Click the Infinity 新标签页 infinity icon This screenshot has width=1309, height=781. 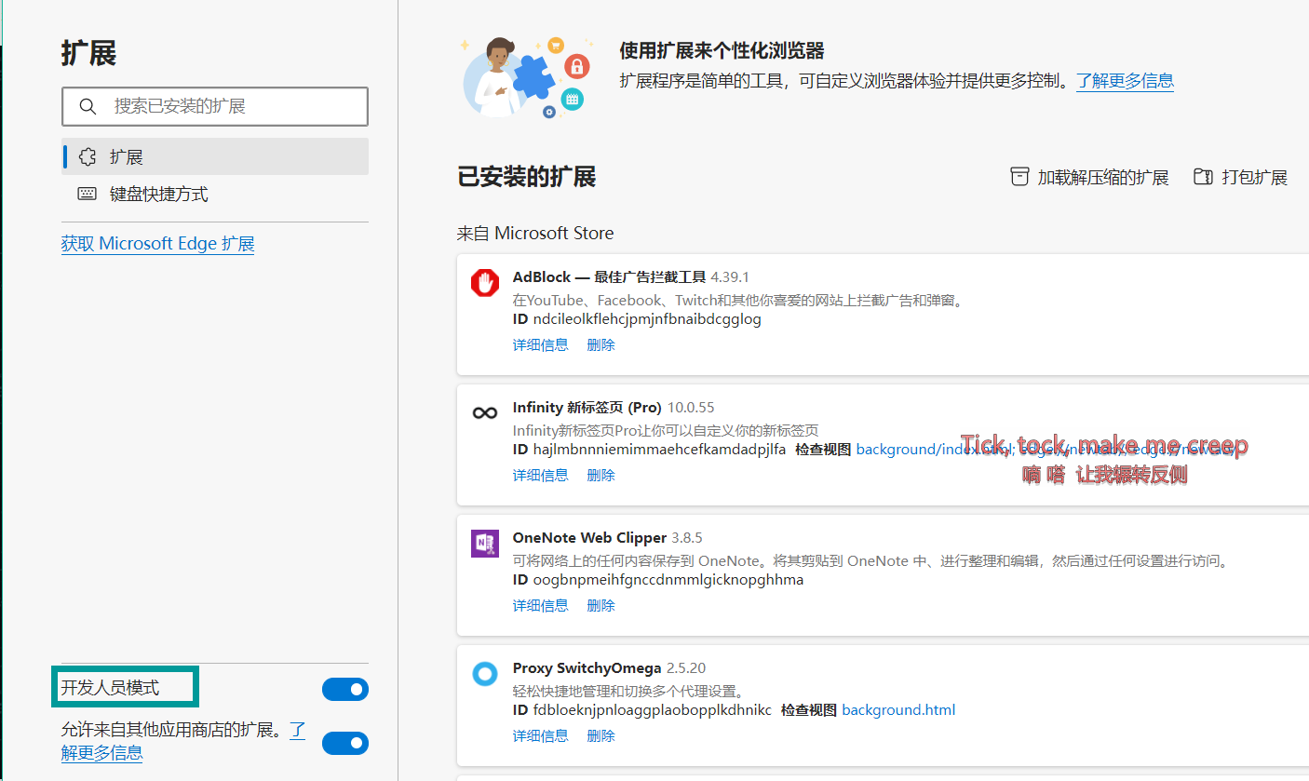click(x=485, y=411)
